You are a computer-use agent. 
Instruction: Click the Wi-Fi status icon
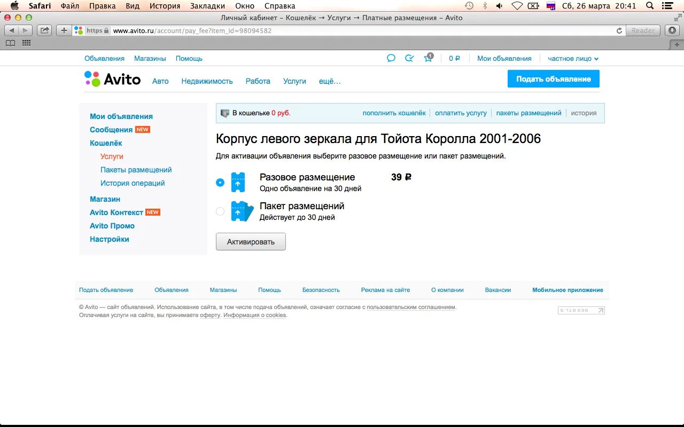[517, 6]
